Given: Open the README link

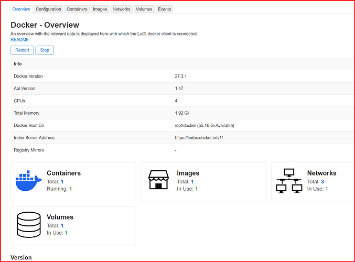Looking at the screenshot, I should [x=20, y=40].
